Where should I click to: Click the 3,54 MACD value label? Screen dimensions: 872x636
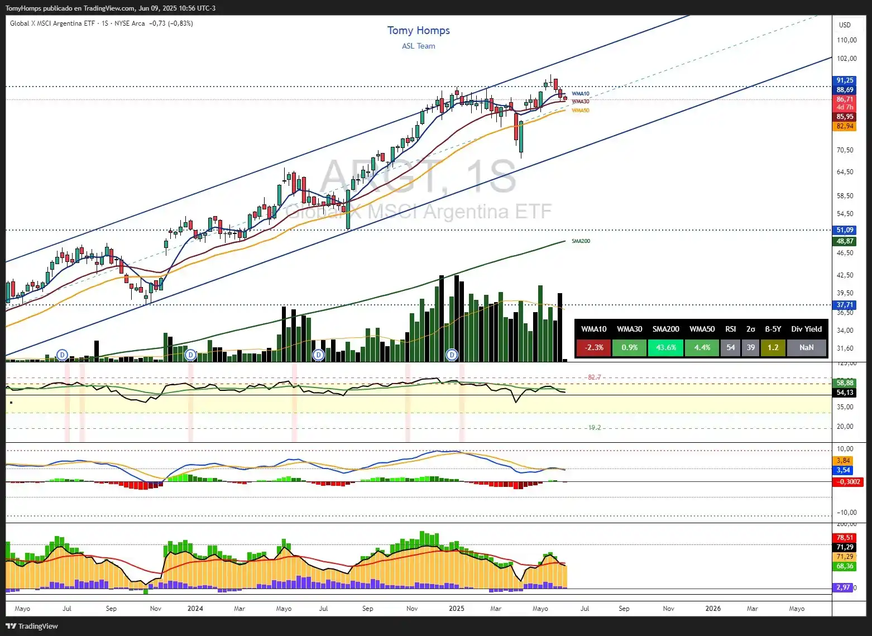[843, 470]
